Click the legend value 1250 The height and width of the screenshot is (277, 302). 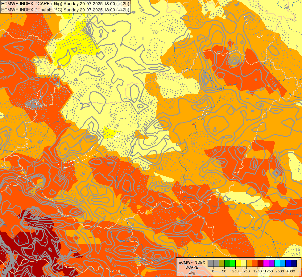258,271
